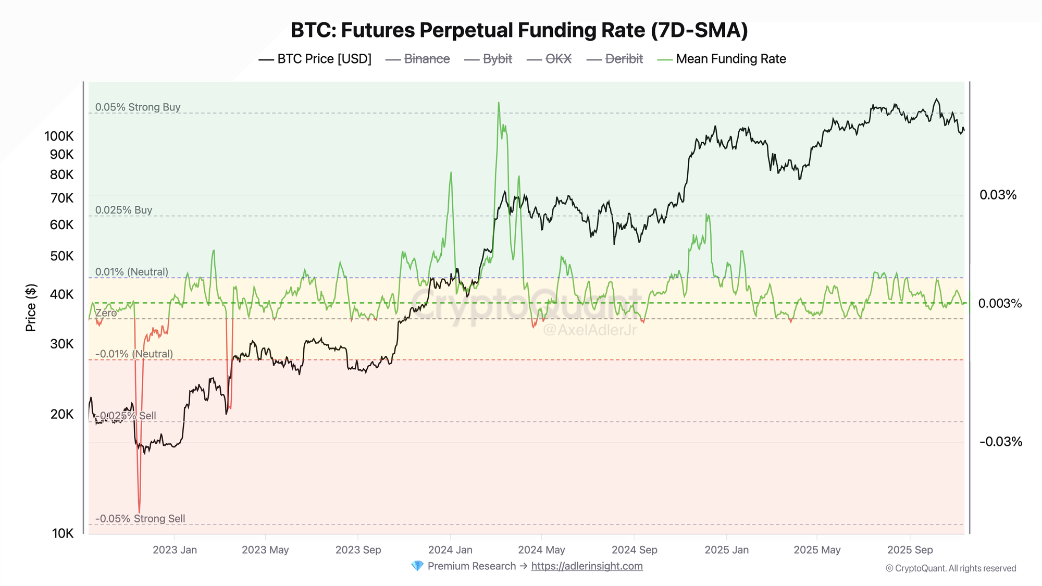
Task: Click the diamond icon beside Premium Research
Action: pyautogui.click(x=417, y=566)
